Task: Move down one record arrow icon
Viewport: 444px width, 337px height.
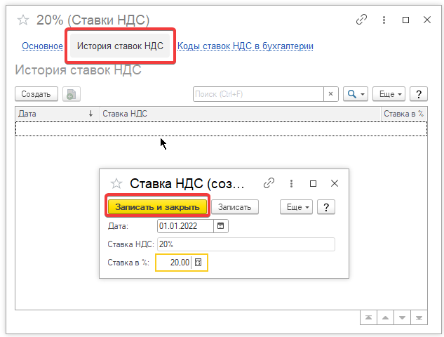Action: 402,318
